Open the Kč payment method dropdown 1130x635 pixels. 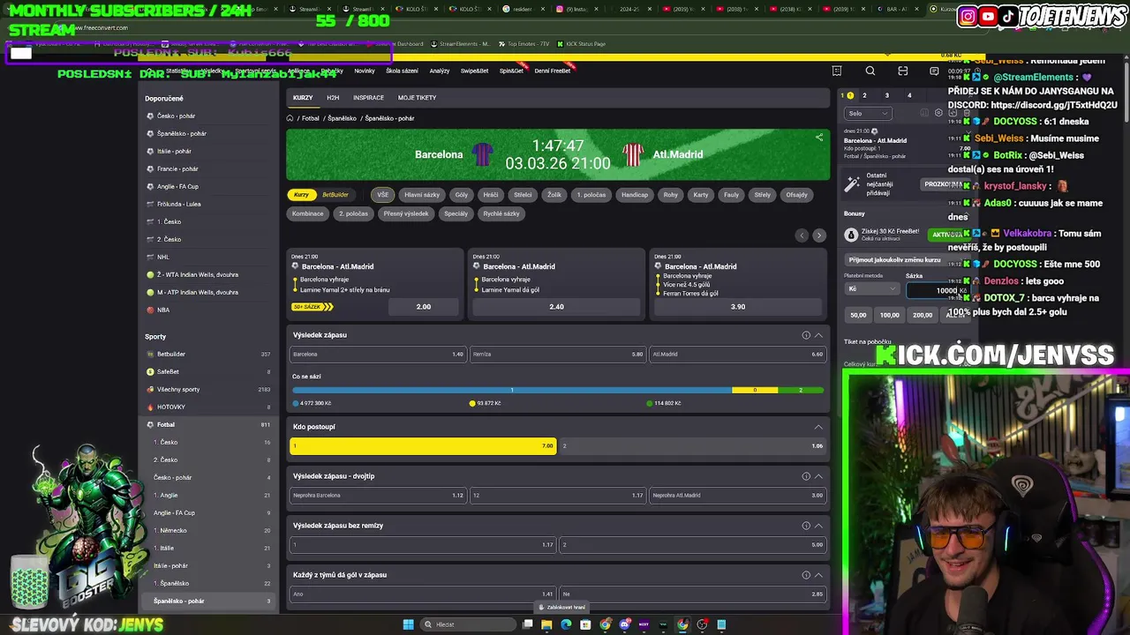[871, 289]
